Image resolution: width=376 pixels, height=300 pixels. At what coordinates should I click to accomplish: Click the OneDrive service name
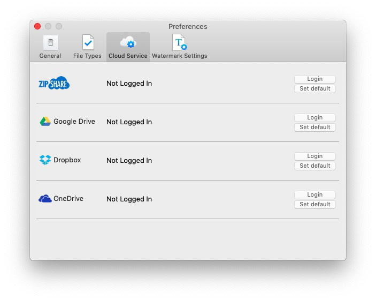[x=68, y=199]
